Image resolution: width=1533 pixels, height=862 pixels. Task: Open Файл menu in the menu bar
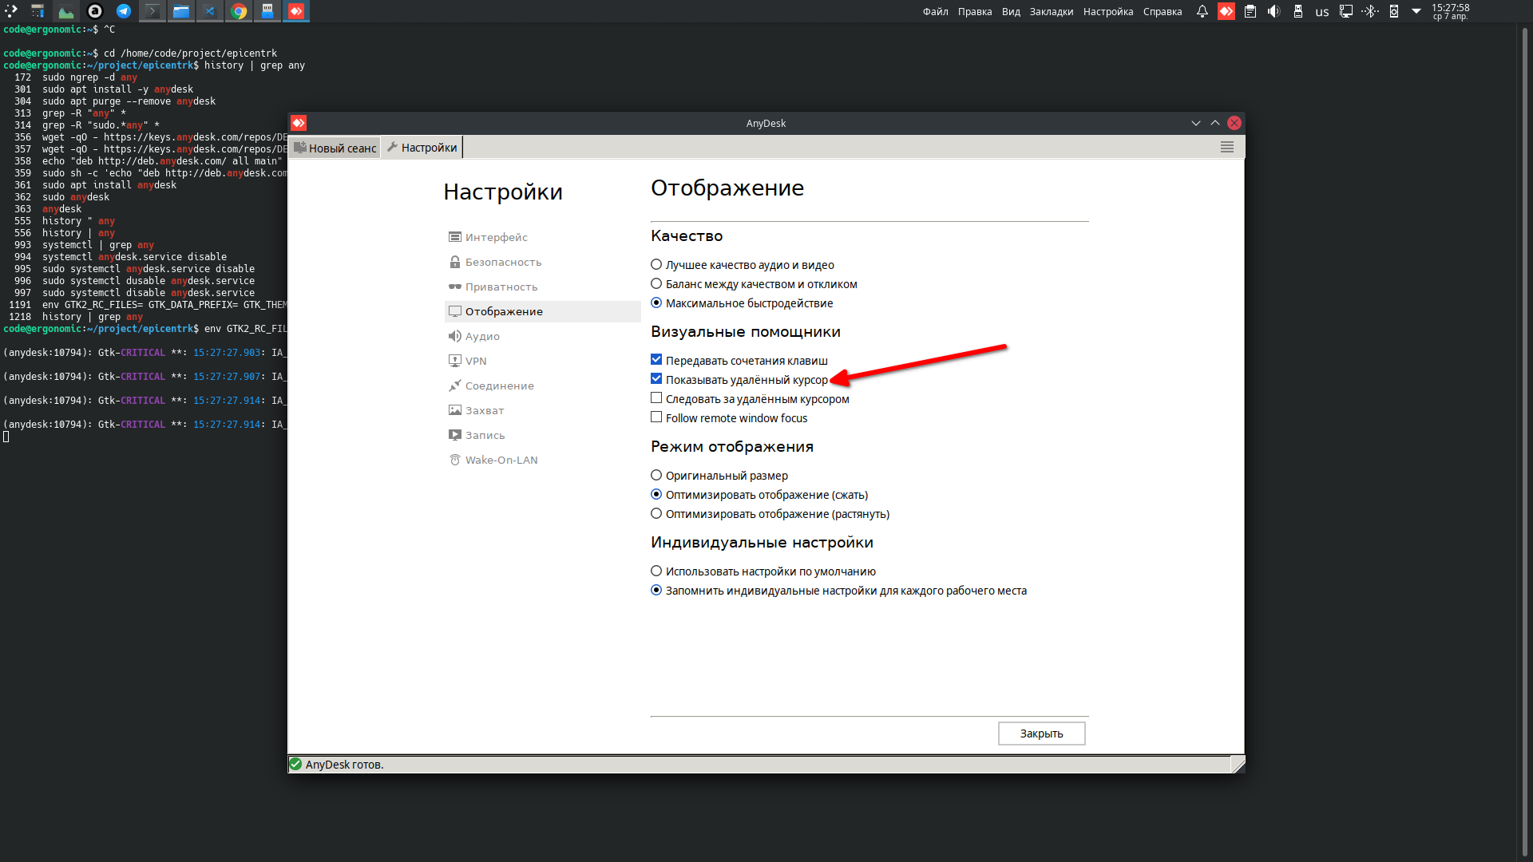[x=936, y=11]
